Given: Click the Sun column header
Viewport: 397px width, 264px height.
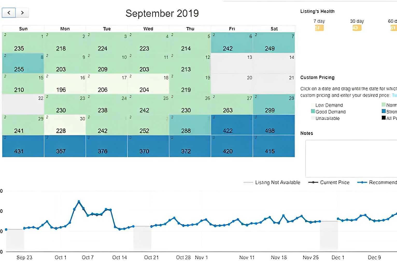Looking at the screenshot, I should (x=23, y=29).
